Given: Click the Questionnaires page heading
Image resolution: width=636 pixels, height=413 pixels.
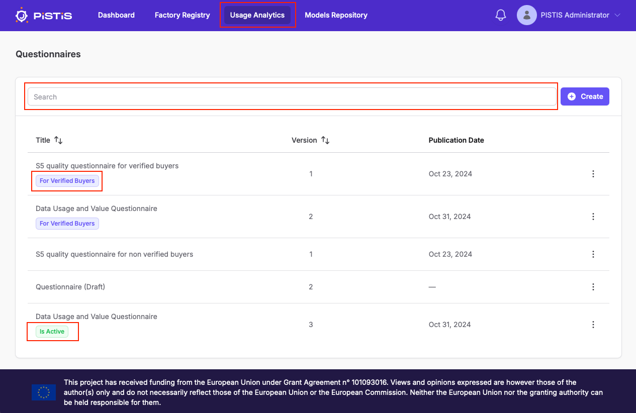Looking at the screenshot, I should tap(48, 54).
